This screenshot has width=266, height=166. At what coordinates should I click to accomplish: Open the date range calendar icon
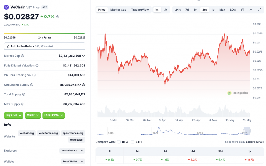(243, 9)
